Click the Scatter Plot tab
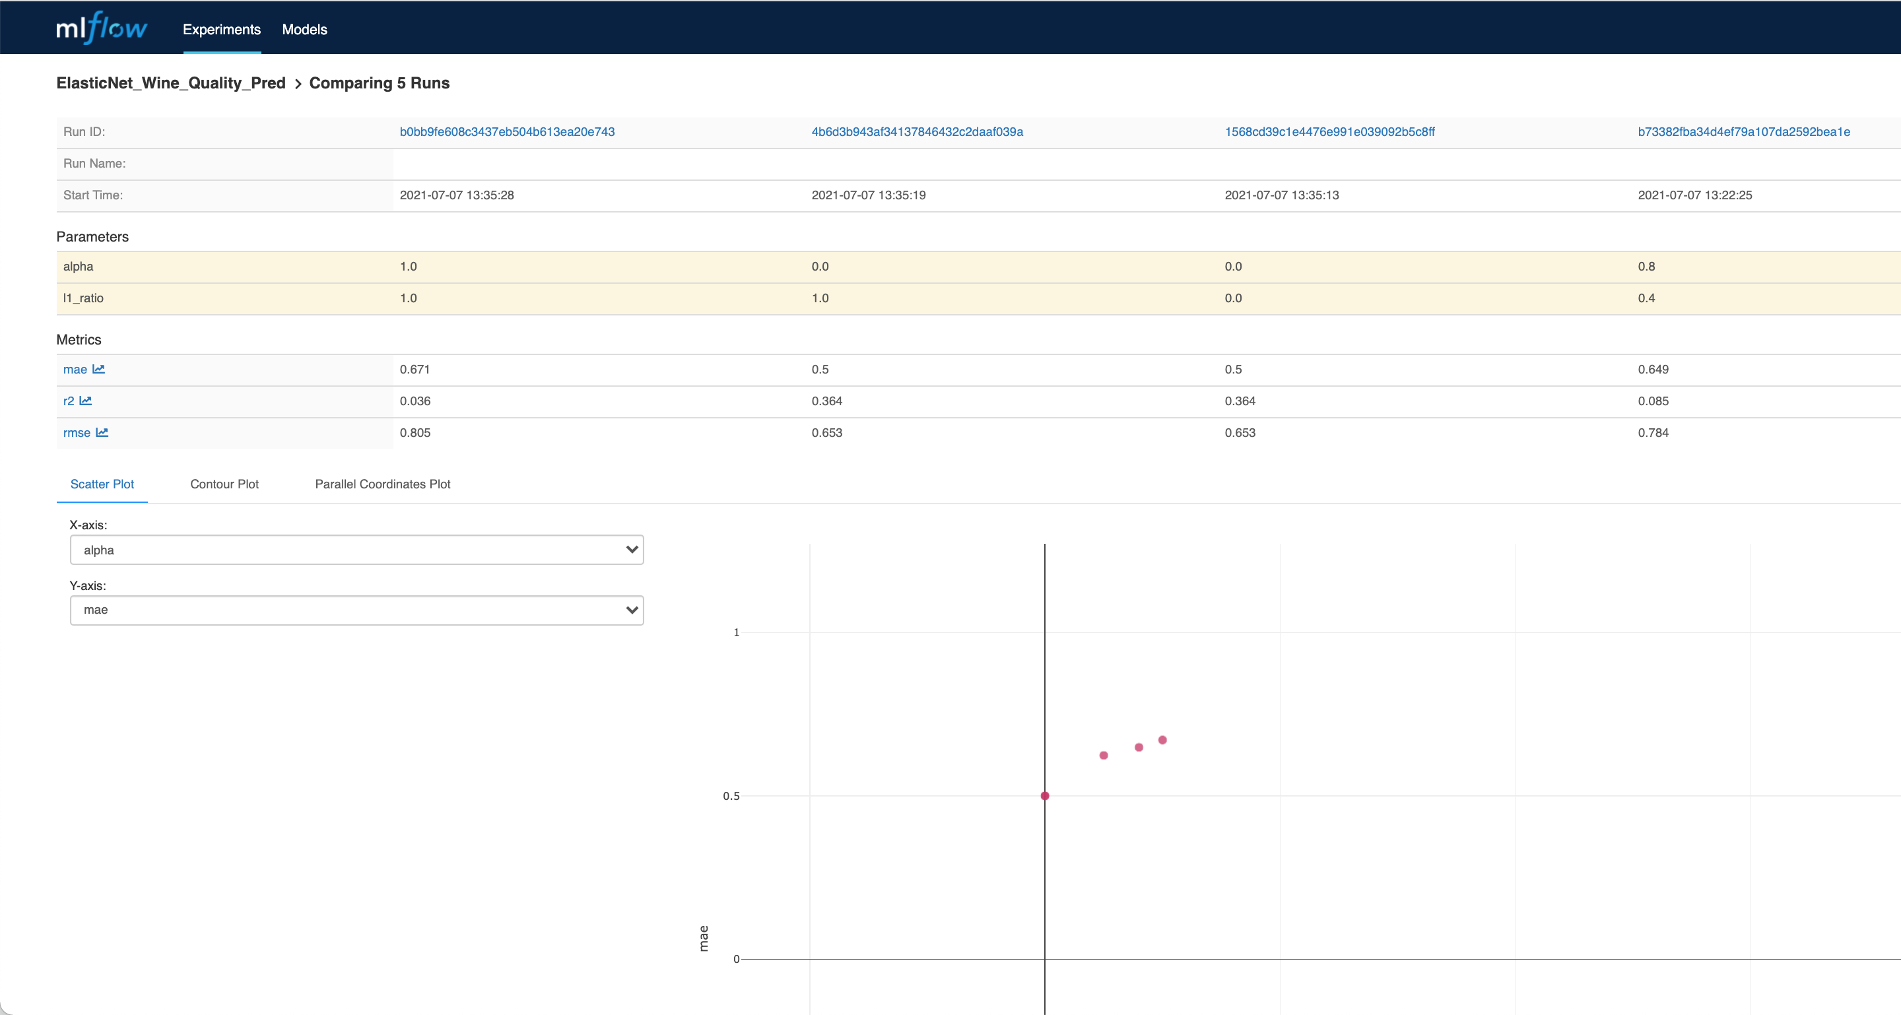 102,483
